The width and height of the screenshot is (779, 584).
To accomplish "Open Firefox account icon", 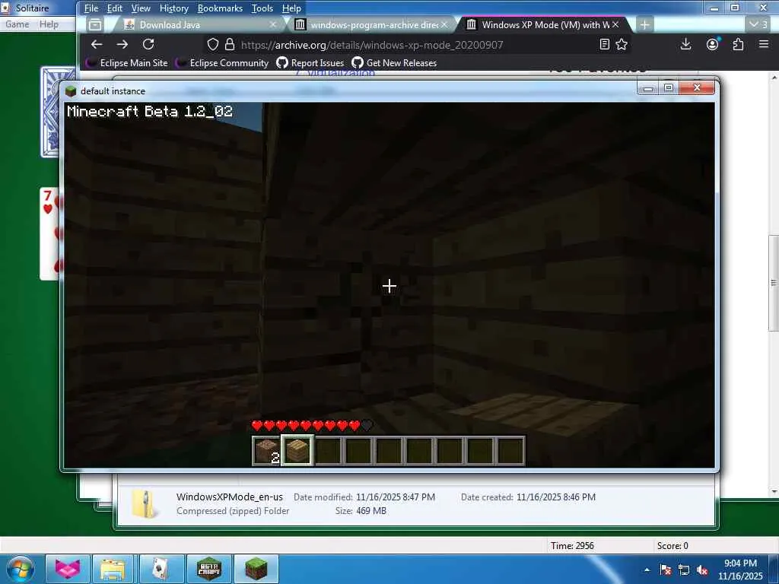I will coord(712,44).
